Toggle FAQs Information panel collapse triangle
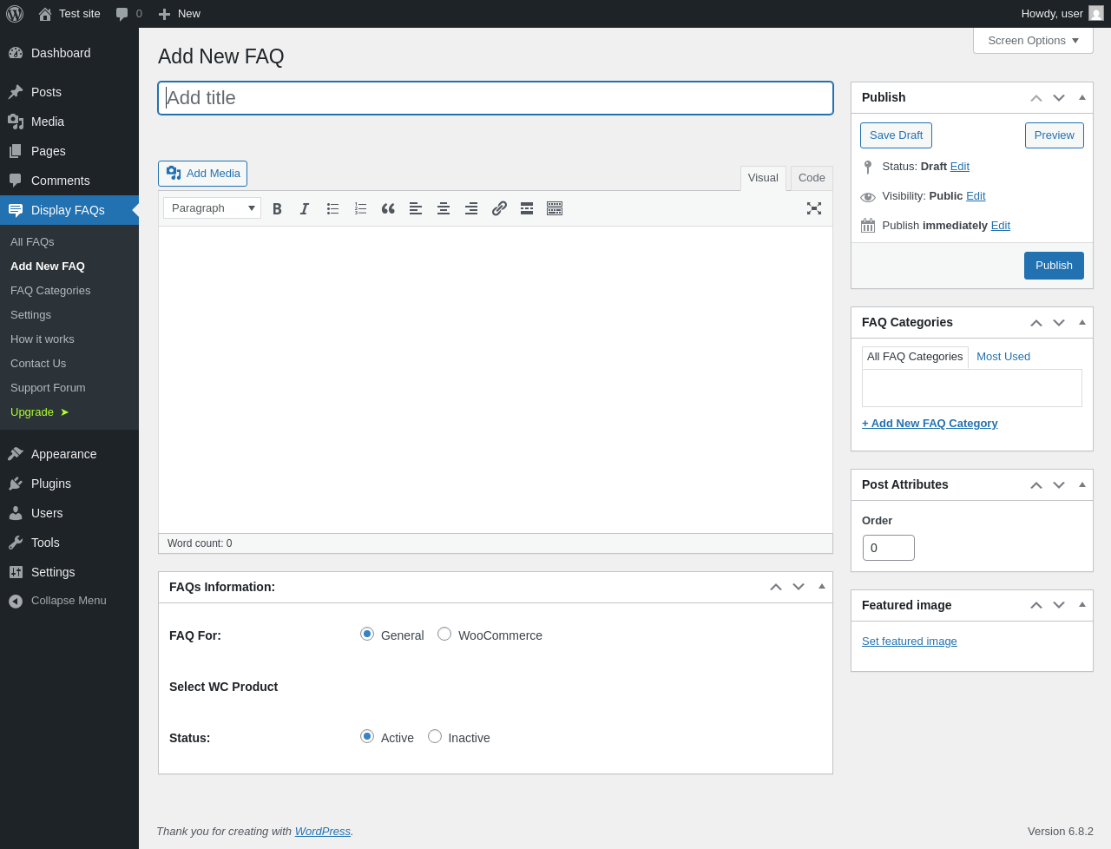Viewport: 1111px width, 849px height. pyautogui.click(x=822, y=586)
